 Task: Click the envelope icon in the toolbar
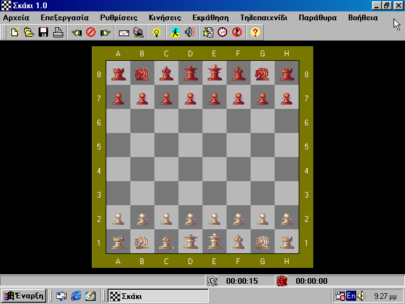[124, 32]
